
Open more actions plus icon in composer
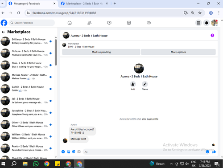click(63, 152)
